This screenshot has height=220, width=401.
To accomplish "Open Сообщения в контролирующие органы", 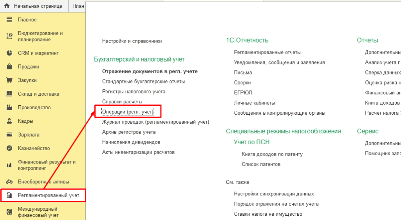I will (280, 113).
